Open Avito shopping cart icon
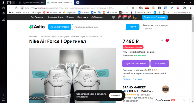This screenshot has width=194, height=103. click(129, 17)
